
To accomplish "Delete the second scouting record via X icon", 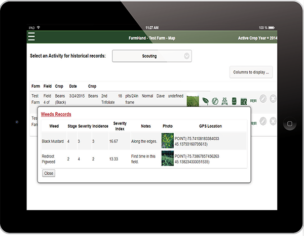I will tap(273, 122).
